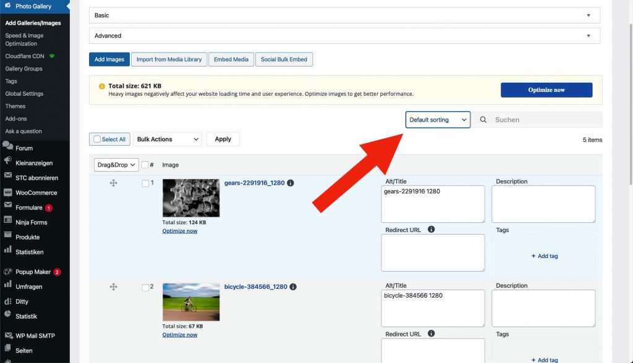
Task: Click the search magnifier icon
Action: (483, 120)
